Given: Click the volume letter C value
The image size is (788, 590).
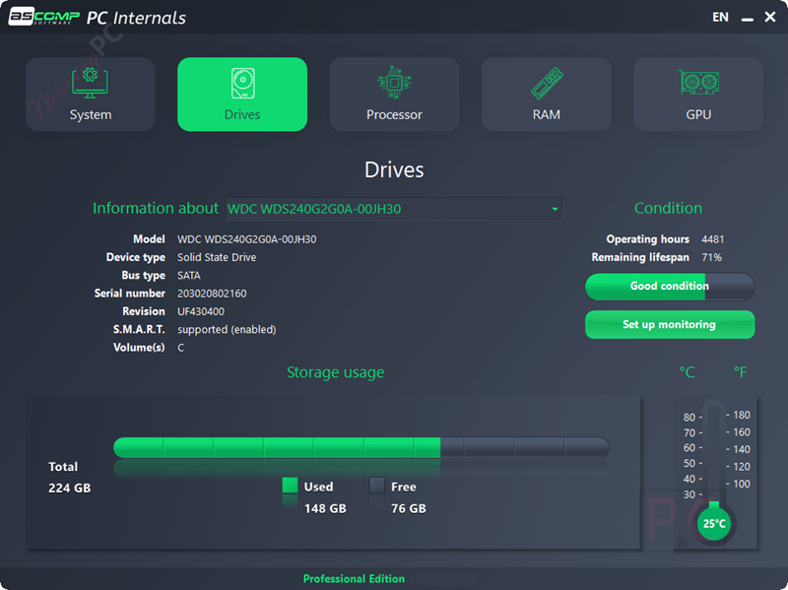Looking at the screenshot, I should [x=181, y=348].
